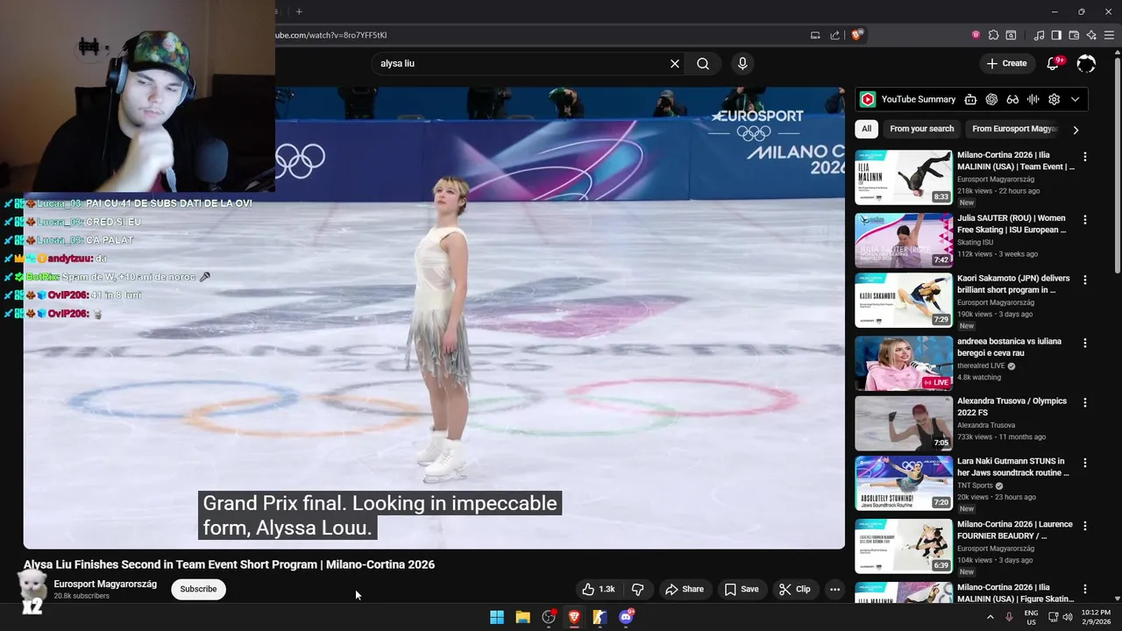Viewport: 1122px width, 631px height.
Task: Open the Ilia Malinin Team Event thumbnail
Action: 904,177
